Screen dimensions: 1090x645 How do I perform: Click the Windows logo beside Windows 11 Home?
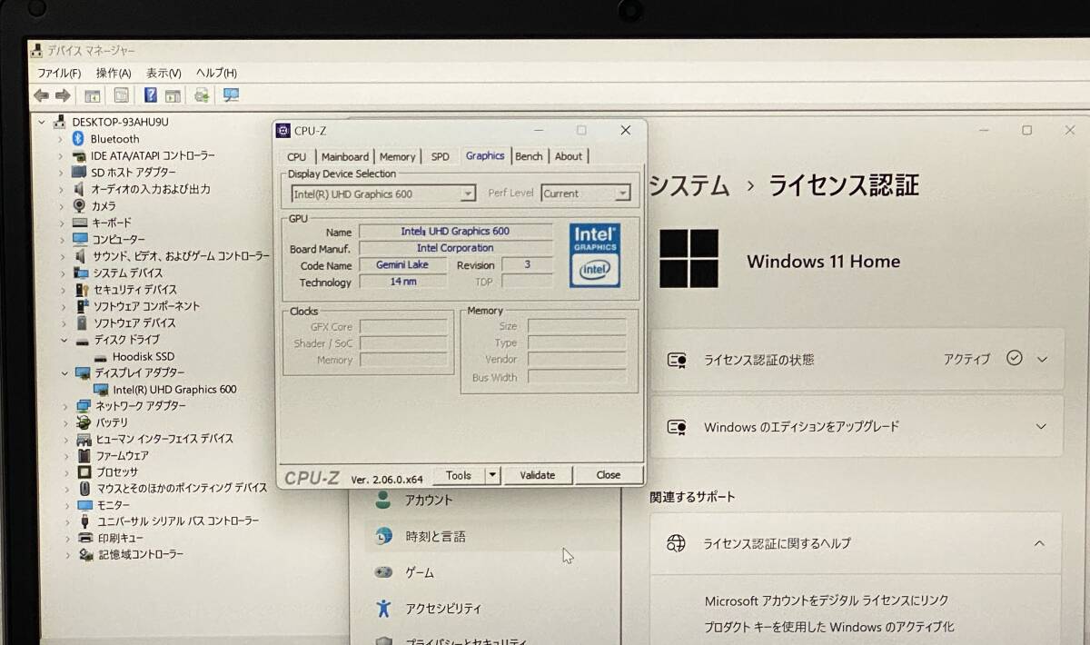point(689,259)
